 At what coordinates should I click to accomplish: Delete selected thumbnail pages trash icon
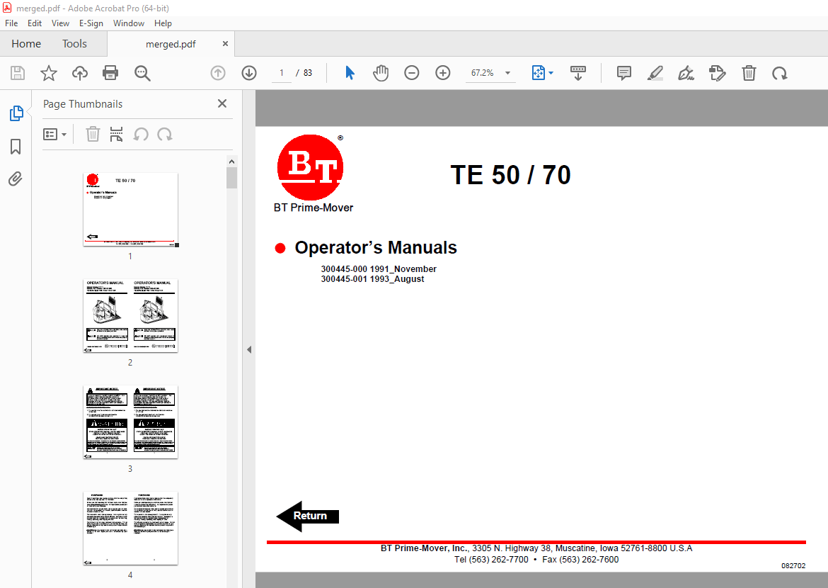click(x=93, y=135)
